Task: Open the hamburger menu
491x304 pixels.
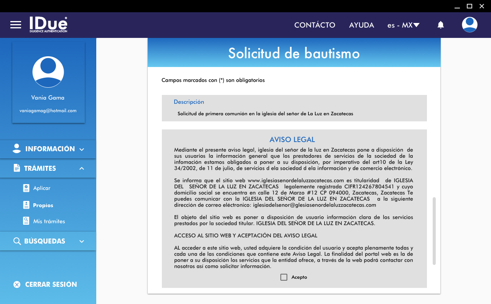Action: click(x=16, y=25)
